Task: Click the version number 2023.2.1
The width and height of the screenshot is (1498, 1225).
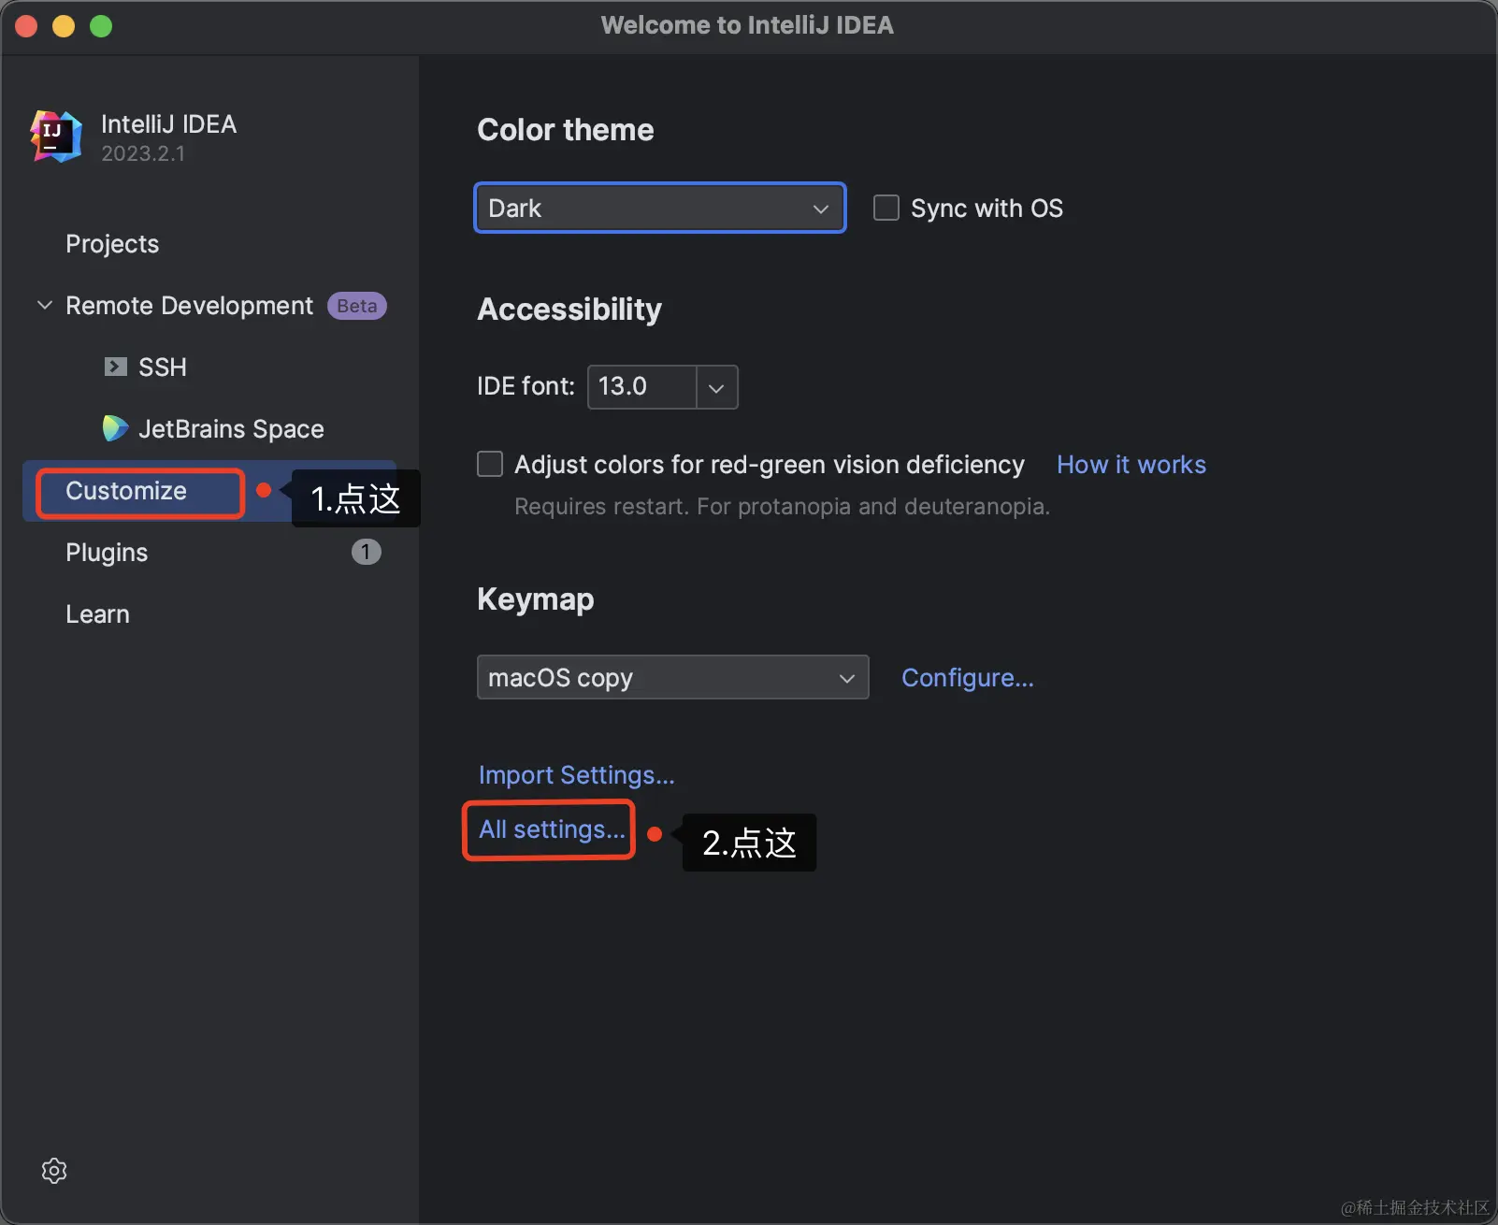Action: pos(143,153)
